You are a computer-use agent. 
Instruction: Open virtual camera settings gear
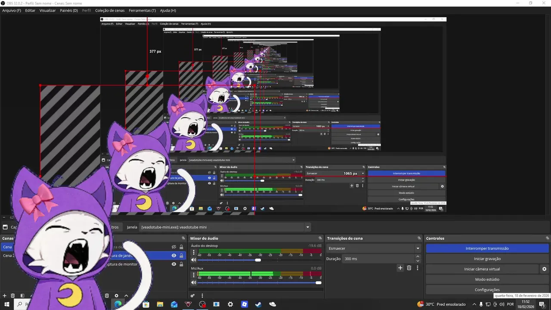(x=544, y=269)
